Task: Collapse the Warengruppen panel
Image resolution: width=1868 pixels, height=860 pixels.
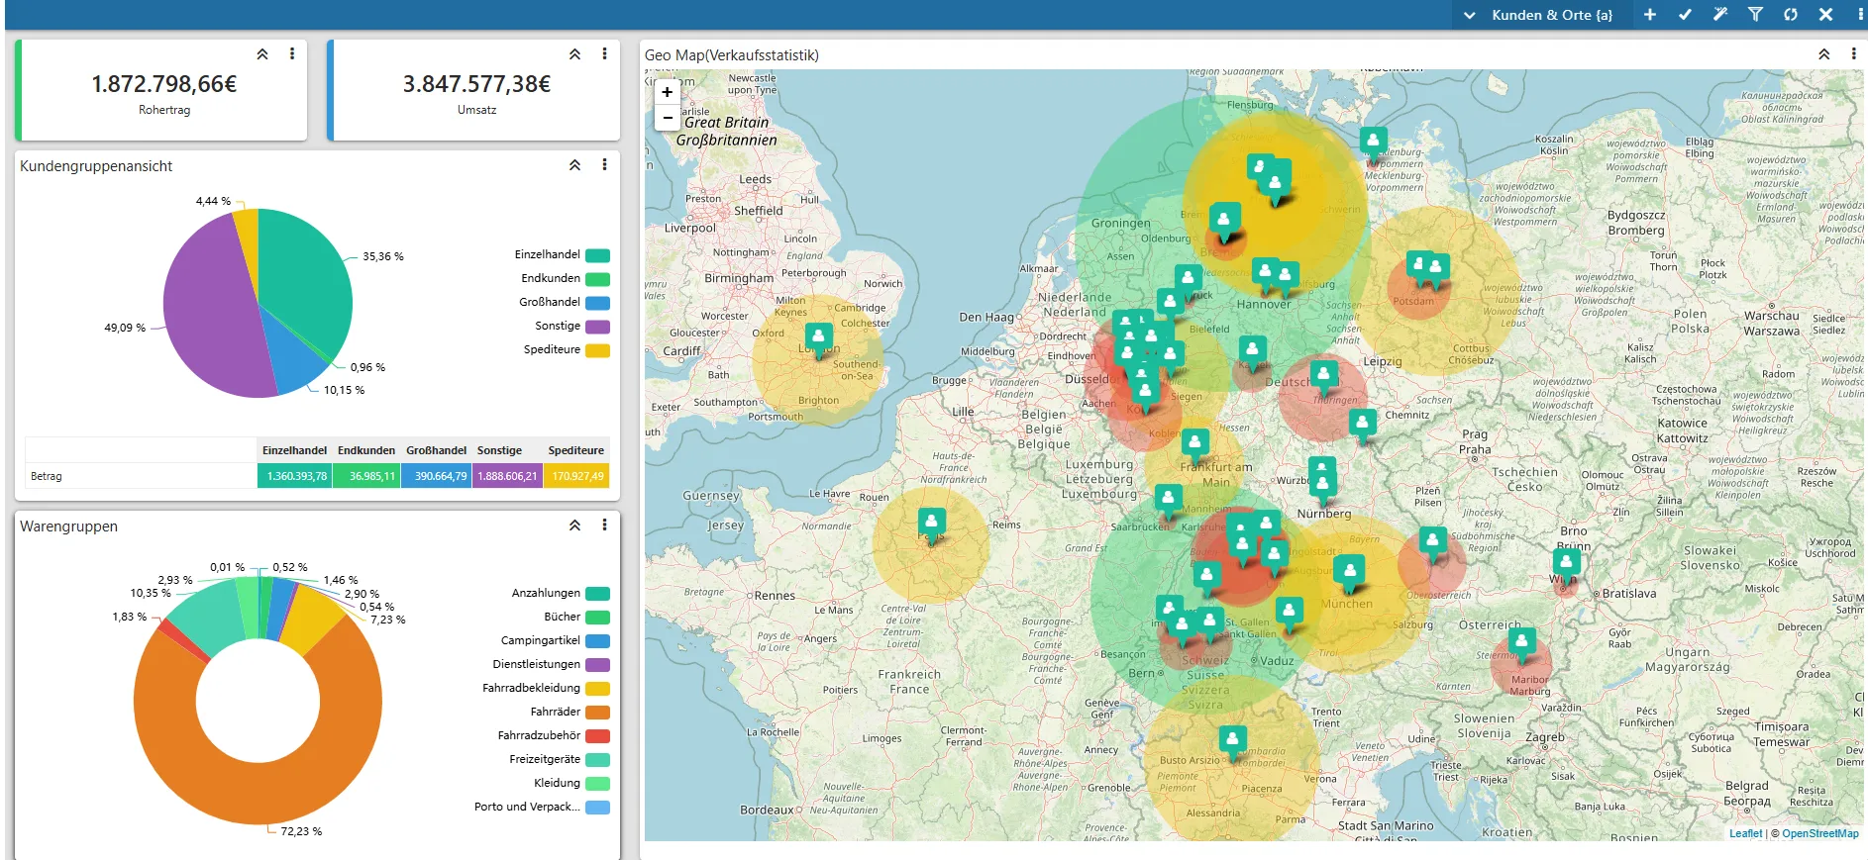Action: 574,525
